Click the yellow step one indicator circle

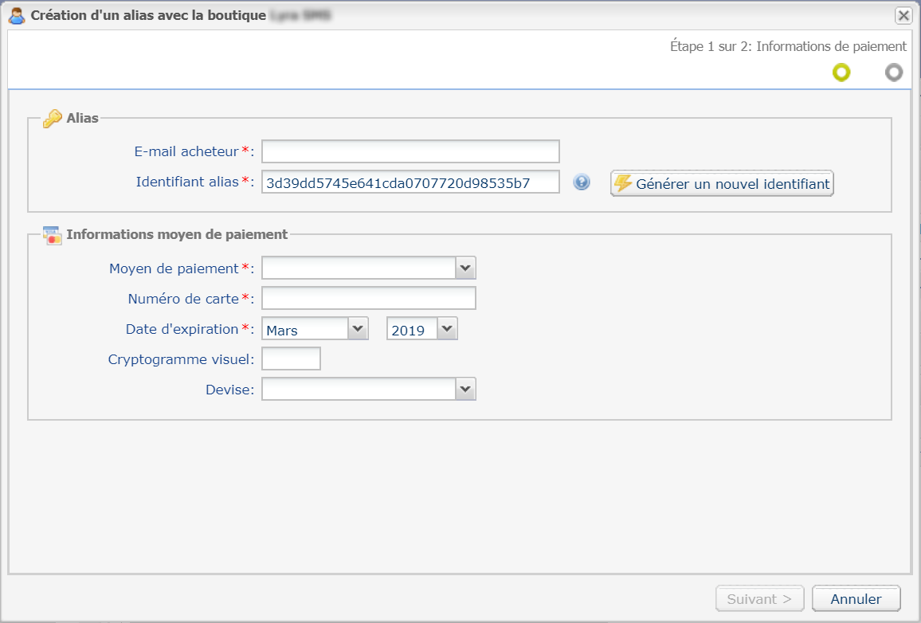coord(841,72)
